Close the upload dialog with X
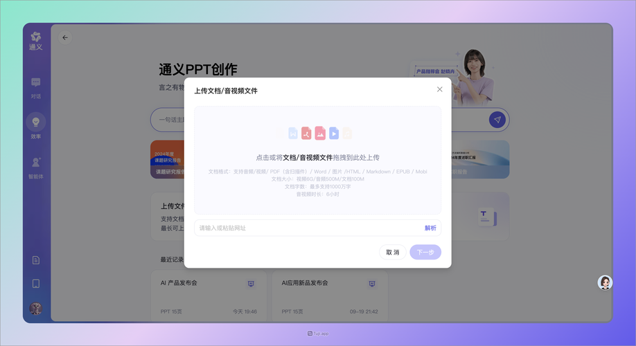Image resolution: width=636 pixels, height=346 pixels. pos(440,89)
